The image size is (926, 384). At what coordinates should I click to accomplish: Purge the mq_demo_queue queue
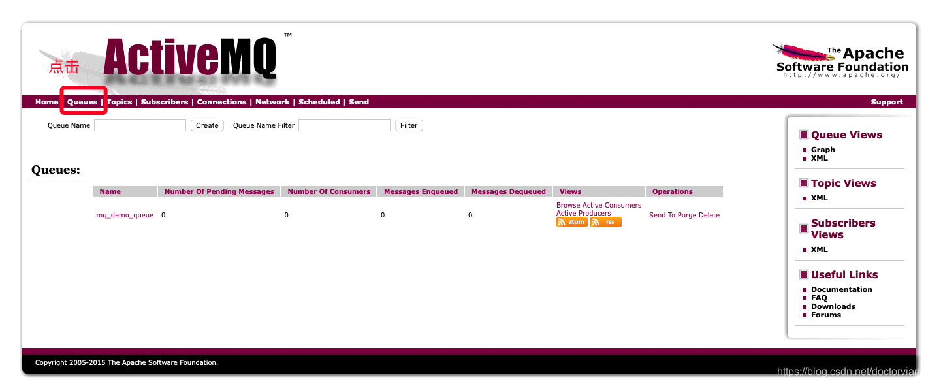[x=687, y=215]
